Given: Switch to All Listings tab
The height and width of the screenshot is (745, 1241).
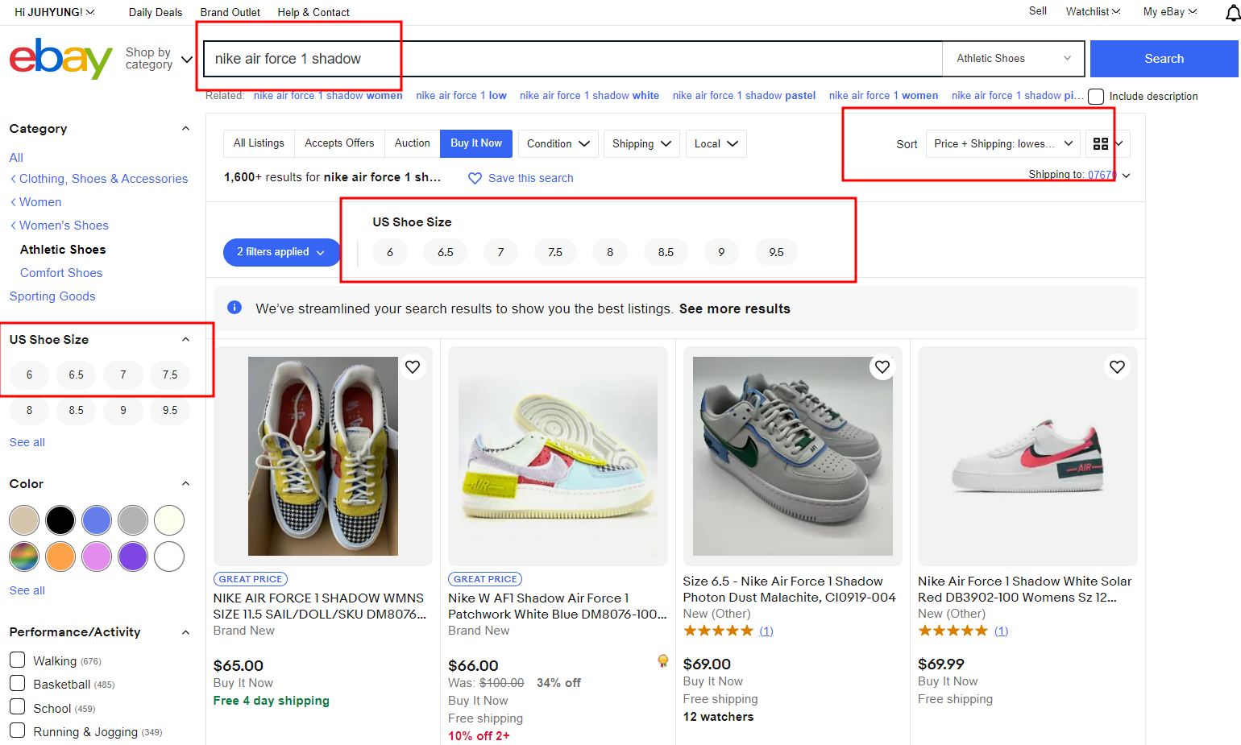Looking at the screenshot, I should pos(259,143).
